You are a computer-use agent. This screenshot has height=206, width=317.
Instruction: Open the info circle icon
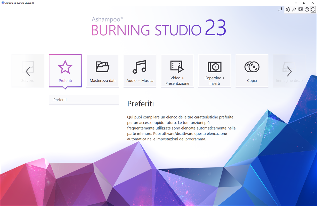click(x=313, y=10)
